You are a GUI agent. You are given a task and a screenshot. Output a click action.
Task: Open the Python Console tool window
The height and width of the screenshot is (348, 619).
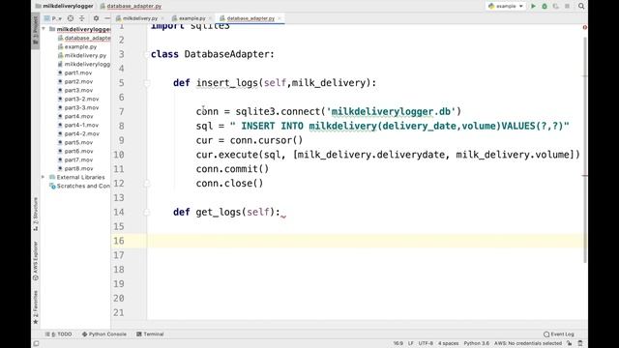(x=103, y=334)
